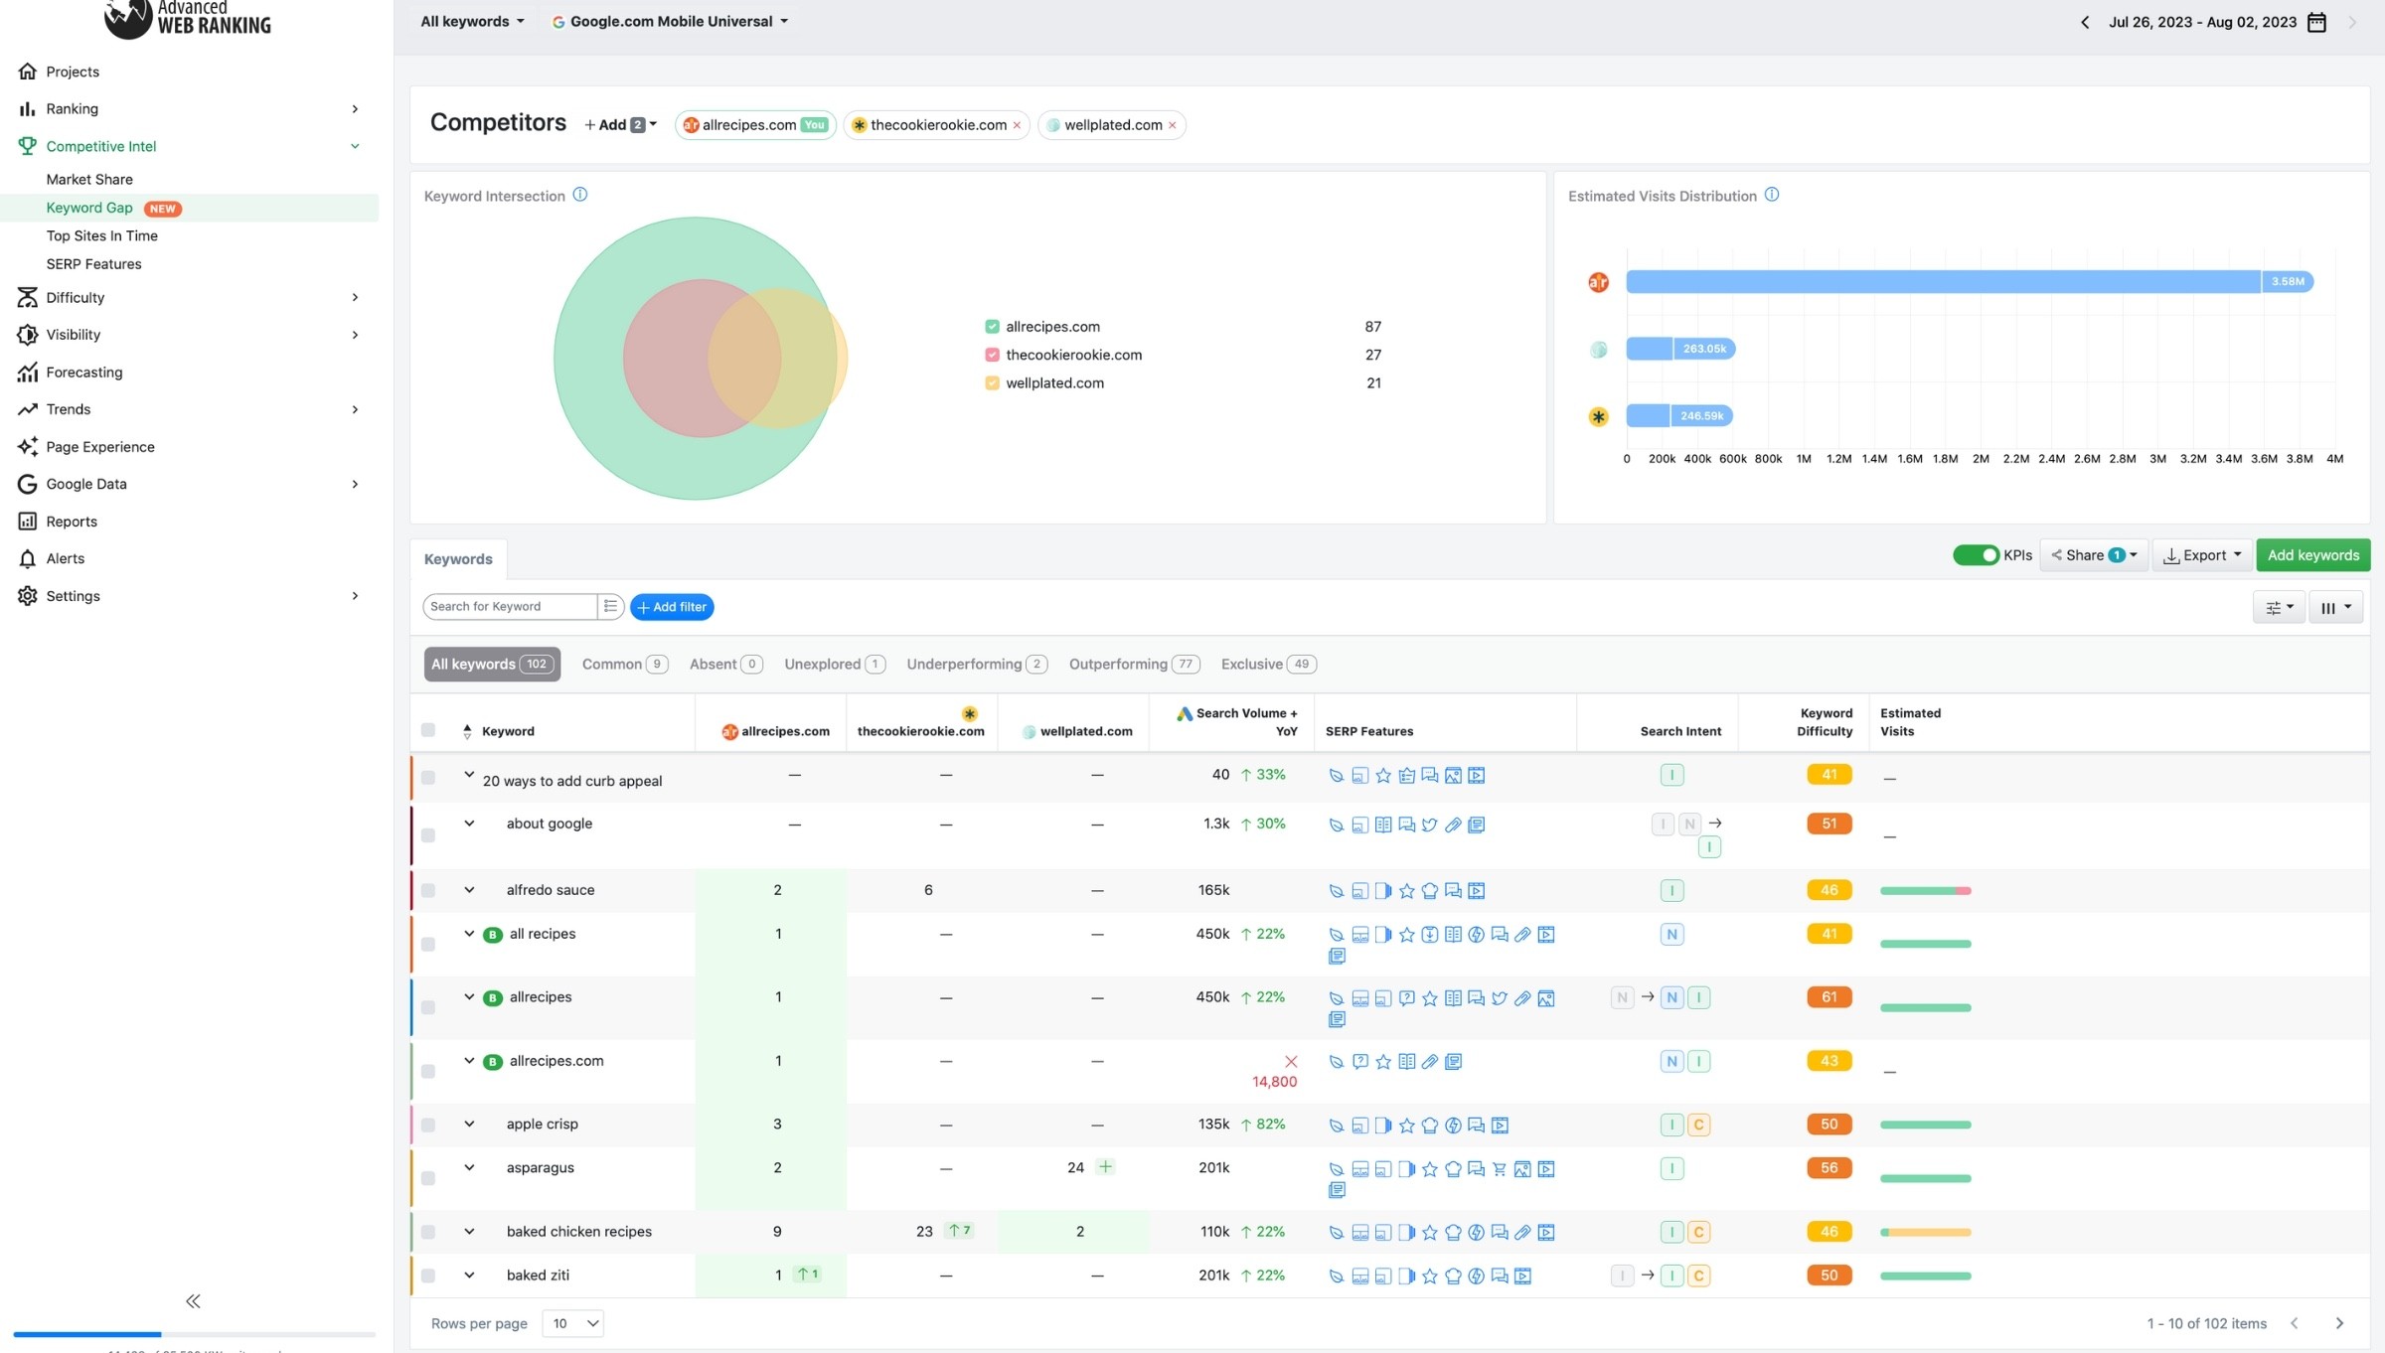Remove thecookierookie.com competitor chip
Image resolution: width=2385 pixels, height=1353 pixels.
point(1017,125)
